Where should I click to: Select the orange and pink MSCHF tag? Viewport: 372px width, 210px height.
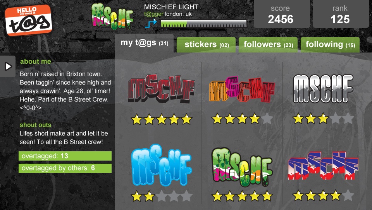(x=242, y=89)
